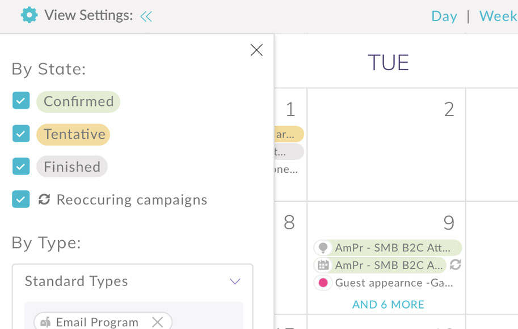Viewport: 518px width, 329px height.
Task: Collapse the View Settings panel with double chevron
Action: click(146, 16)
